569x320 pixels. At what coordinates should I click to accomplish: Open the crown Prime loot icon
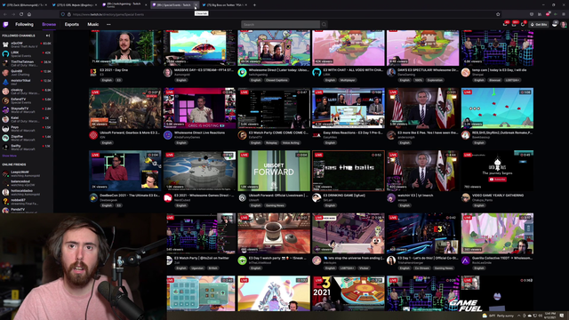[555, 24]
